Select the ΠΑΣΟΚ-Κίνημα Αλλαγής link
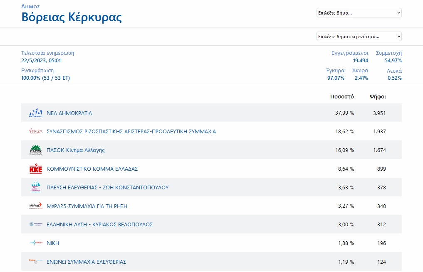Image resolution: width=423 pixels, height=272 pixels. pyautogui.click(x=75, y=150)
